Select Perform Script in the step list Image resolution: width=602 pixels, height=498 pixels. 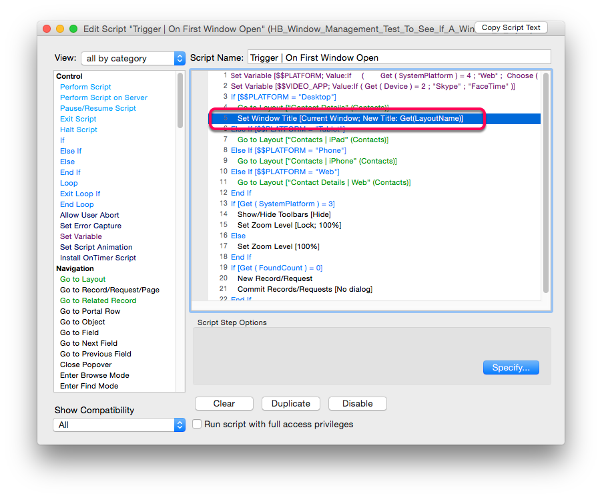[85, 87]
